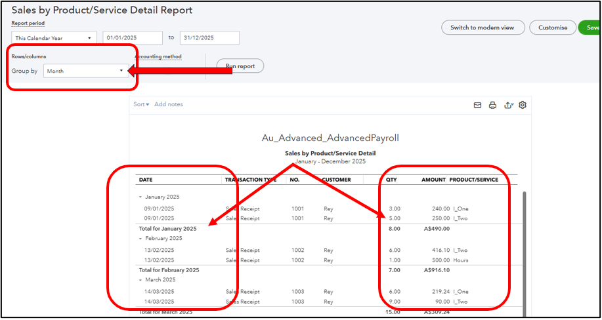Open the export report icon menu
Screen dimensions: 602x320
point(509,105)
